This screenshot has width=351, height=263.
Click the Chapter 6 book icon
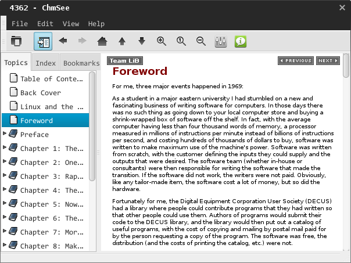point(13,217)
